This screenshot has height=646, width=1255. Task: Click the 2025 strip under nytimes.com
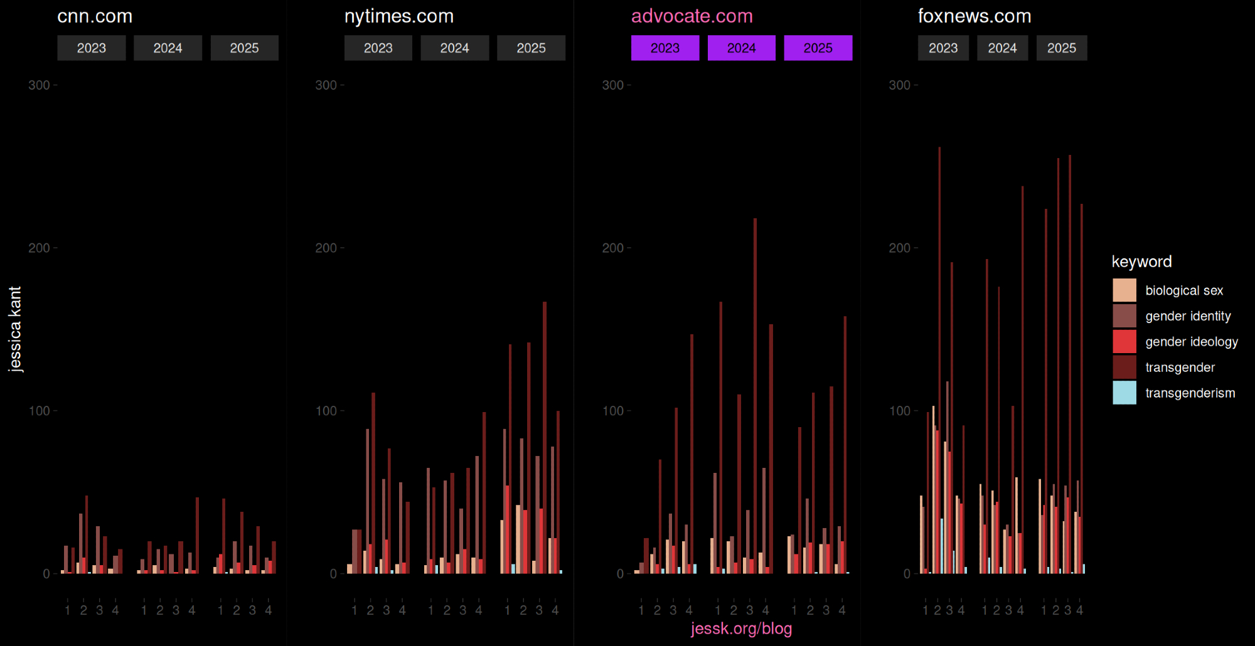[x=531, y=48]
